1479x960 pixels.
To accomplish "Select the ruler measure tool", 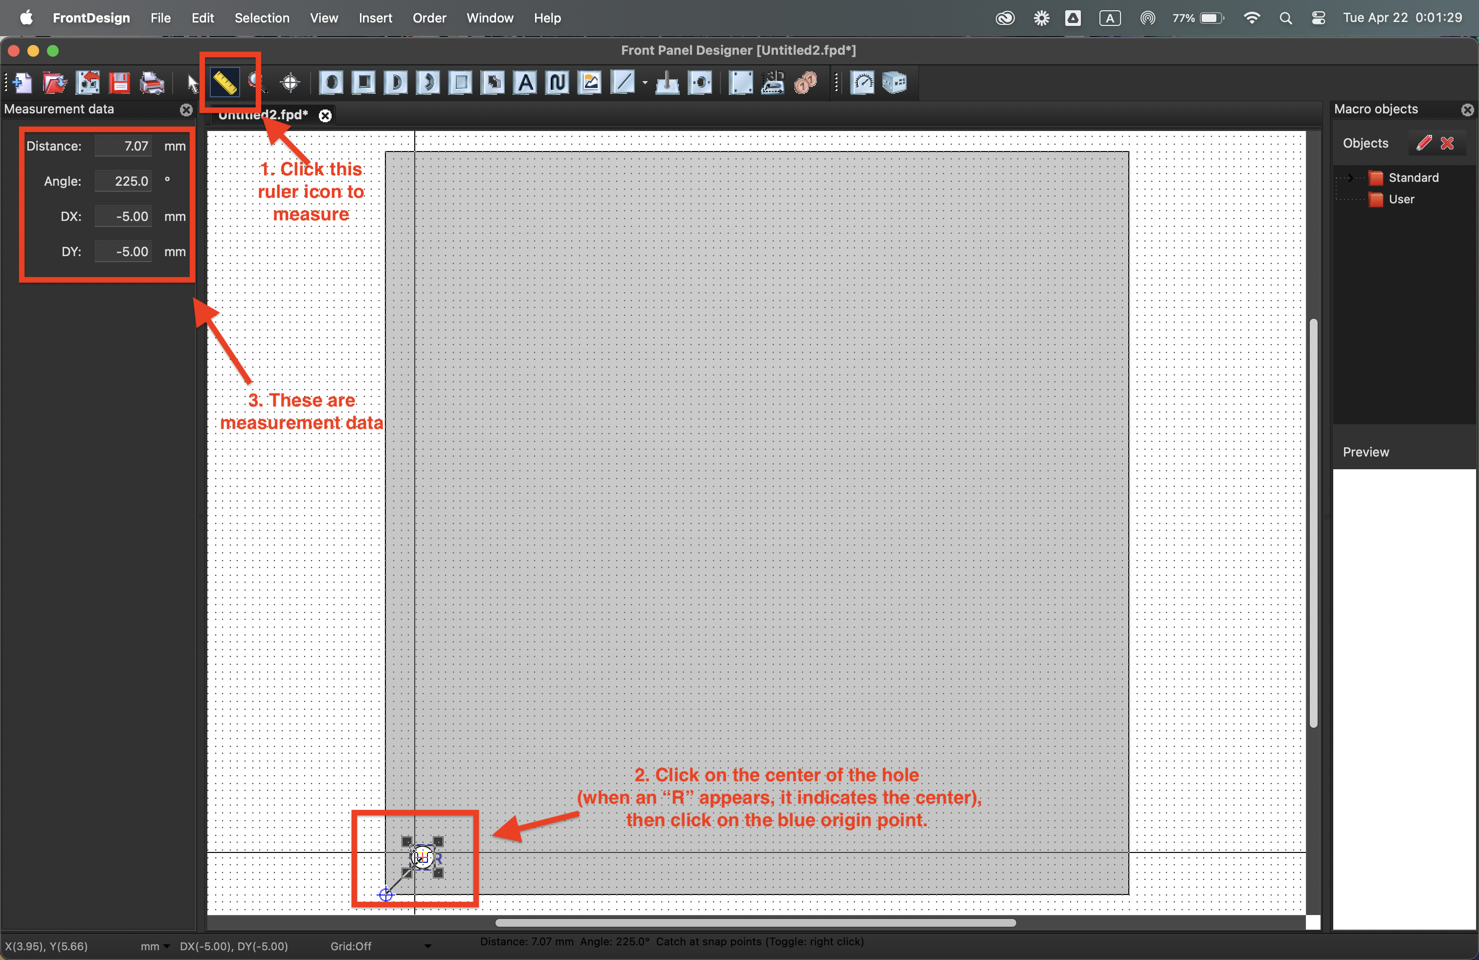I will coord(224,82).
